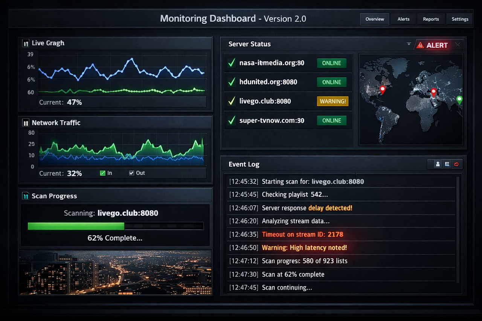
Task: Click ONLINE badge for nasa-itmedia.org:80
Action: point(332,63)
